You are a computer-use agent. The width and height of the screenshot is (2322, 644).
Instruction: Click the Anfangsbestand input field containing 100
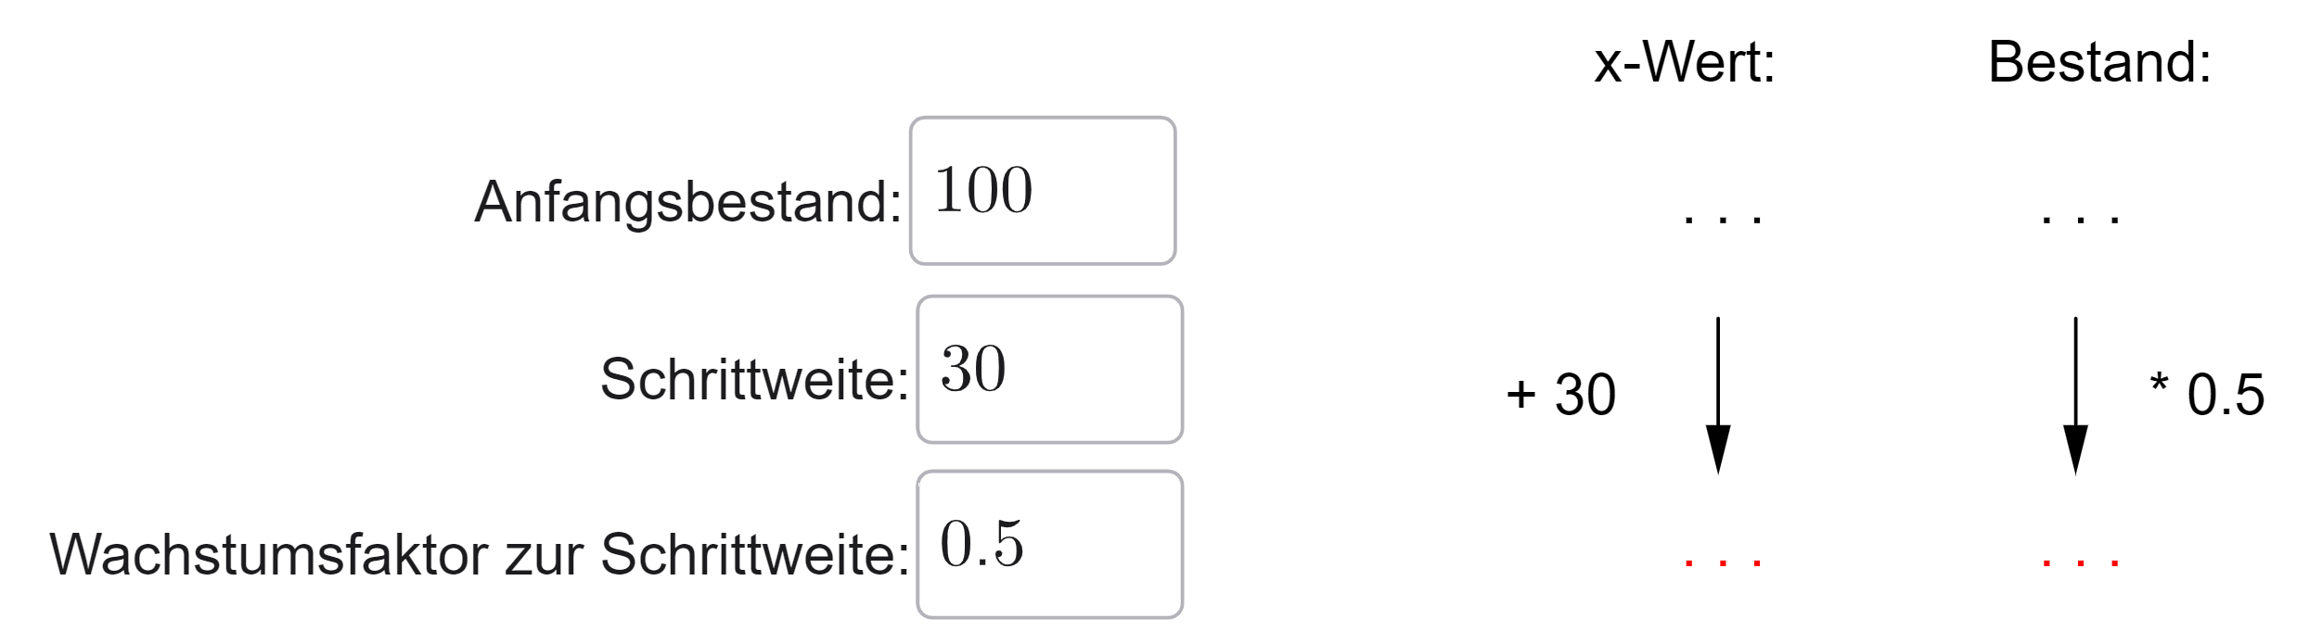click(x=1043, y=191)
